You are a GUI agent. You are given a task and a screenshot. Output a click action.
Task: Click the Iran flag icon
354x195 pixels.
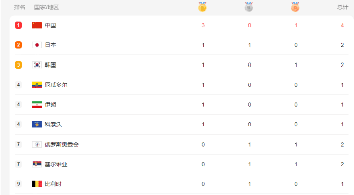pyautogui.click(x=37, y=105)
